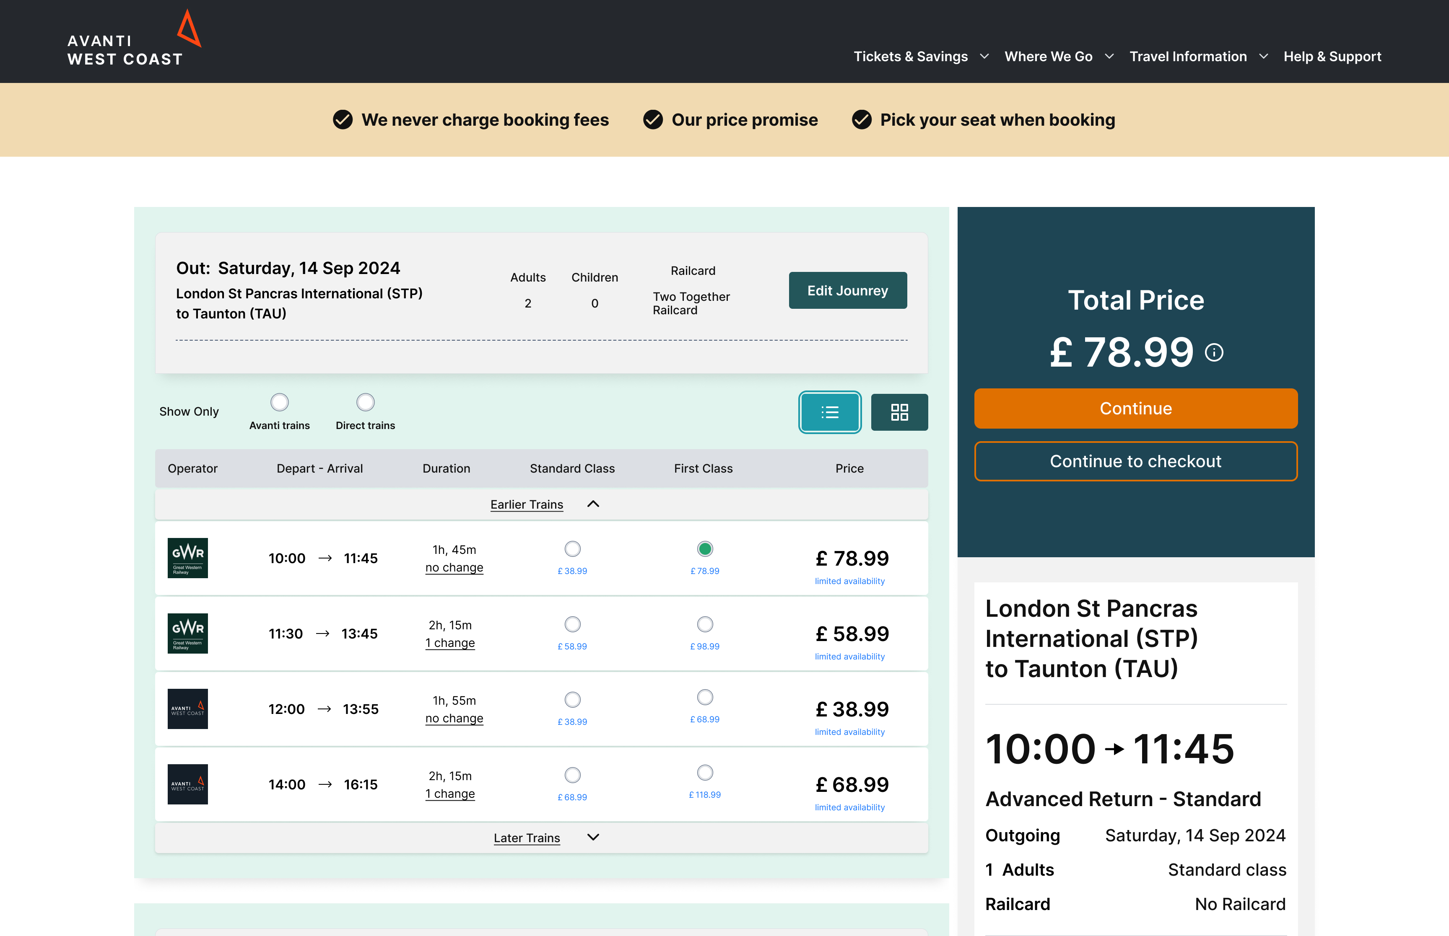
Task: Click the Price column header
Action: click(849, 468)
